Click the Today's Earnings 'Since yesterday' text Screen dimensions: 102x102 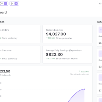click(64, 38)
